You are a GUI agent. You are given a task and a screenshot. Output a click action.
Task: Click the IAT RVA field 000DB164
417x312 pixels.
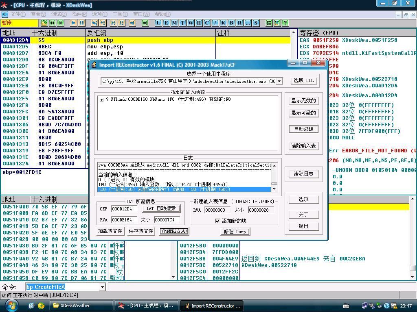click(124, 220)
